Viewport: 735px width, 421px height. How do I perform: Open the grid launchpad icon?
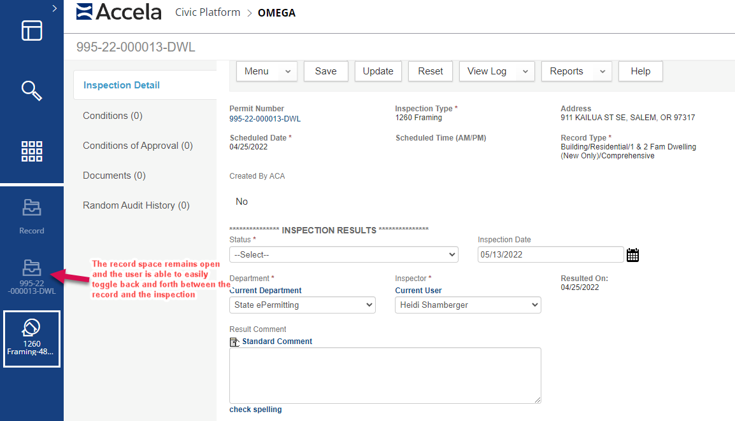tap(32, 151)
